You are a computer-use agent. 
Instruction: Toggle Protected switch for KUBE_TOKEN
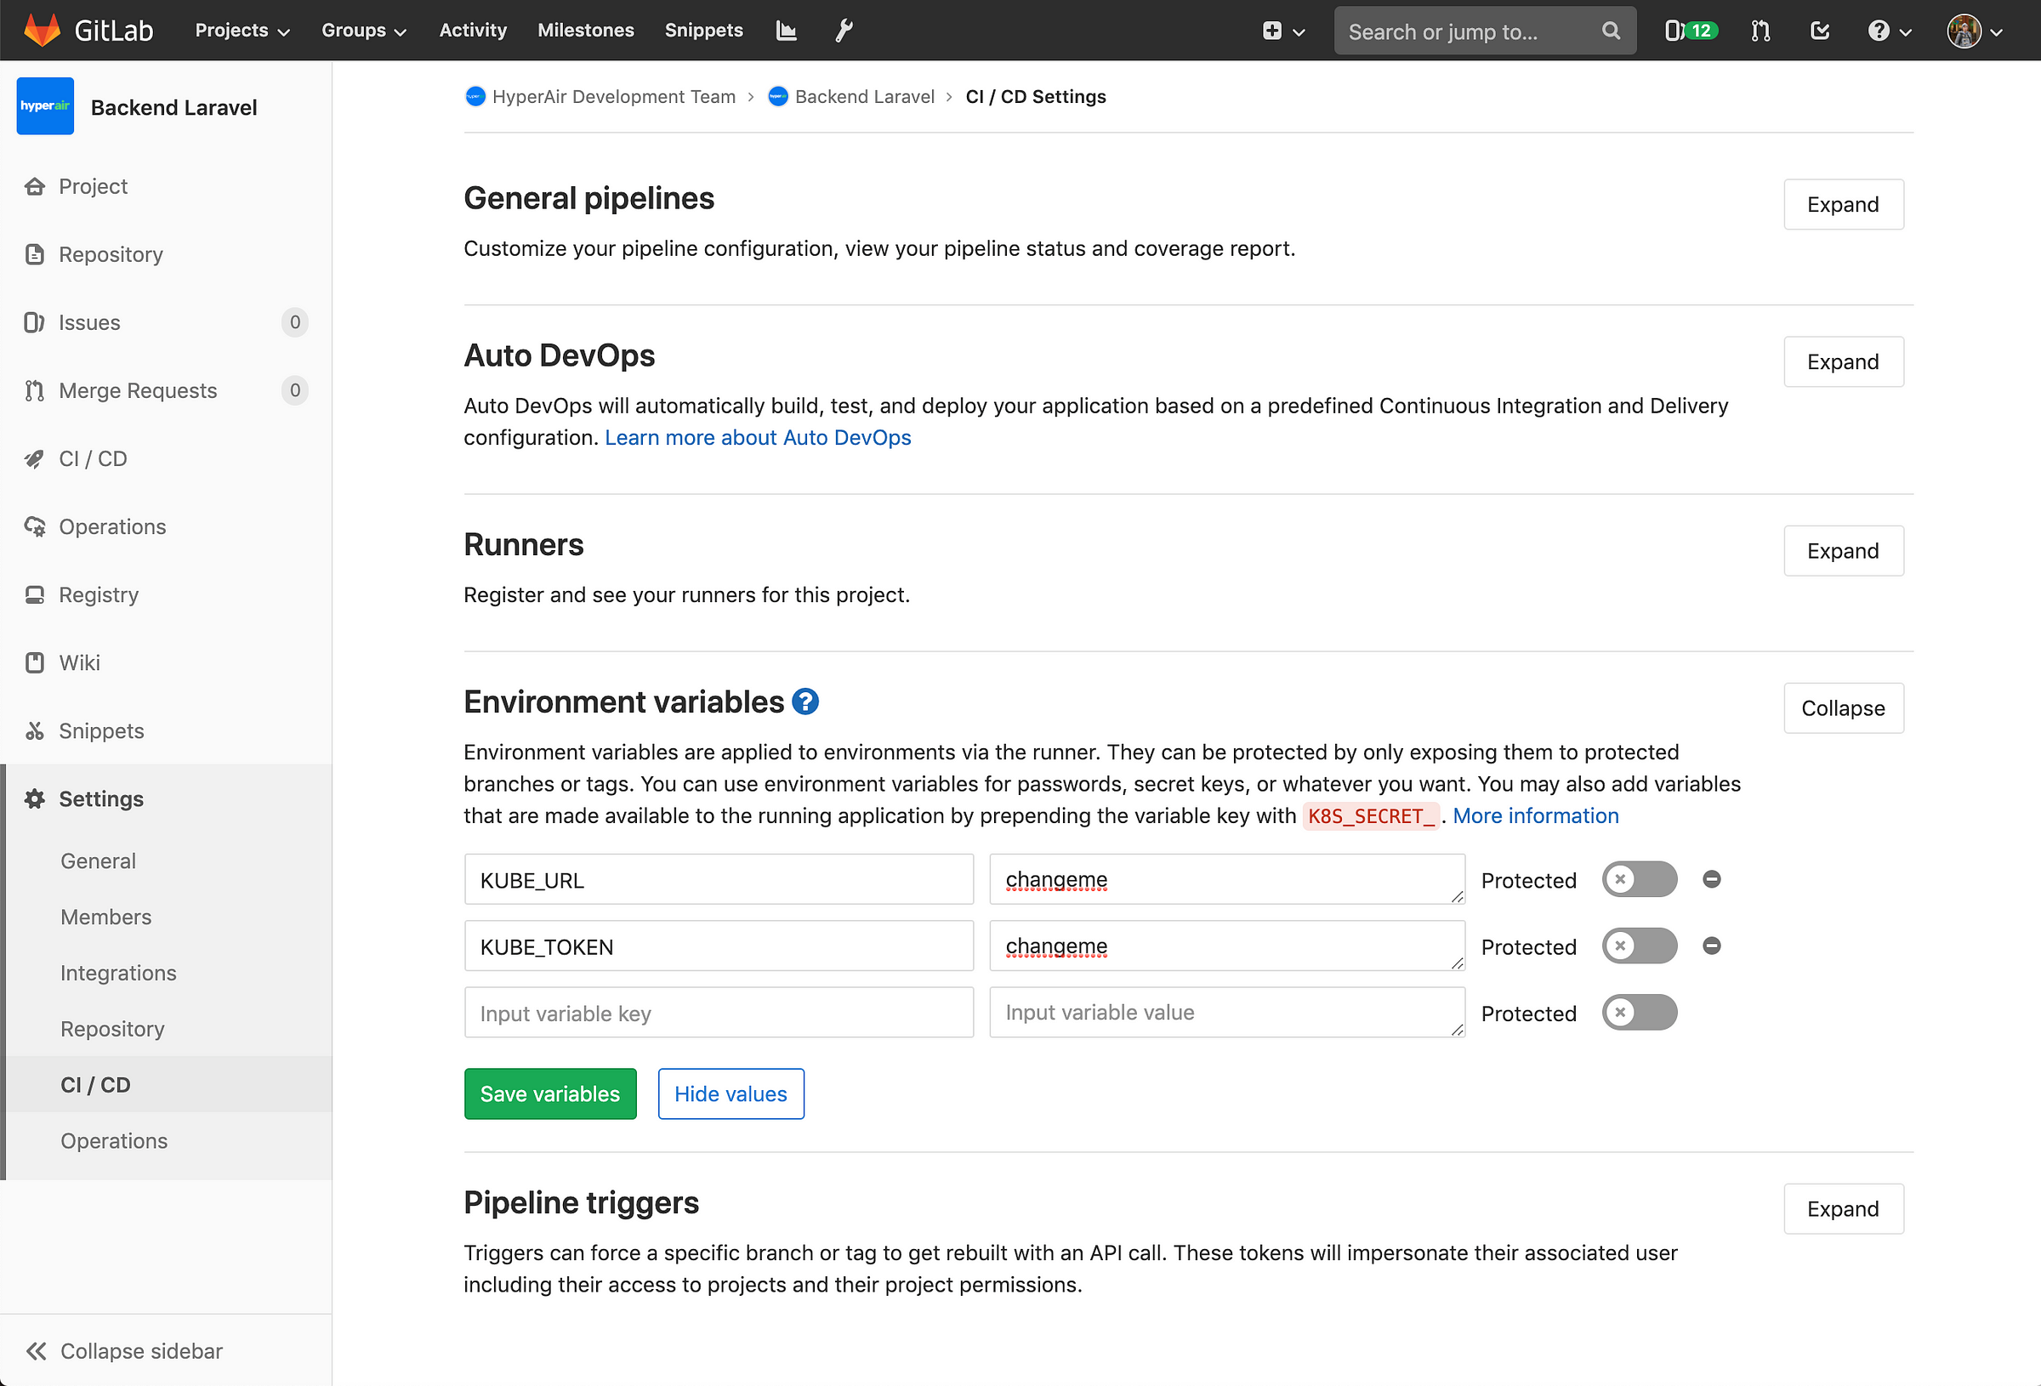point(1640,946)
